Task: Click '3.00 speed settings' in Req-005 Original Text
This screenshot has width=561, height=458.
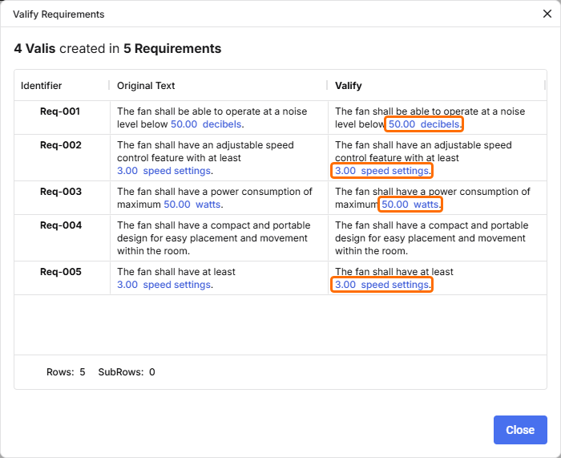Action: [x=163, y=285]
